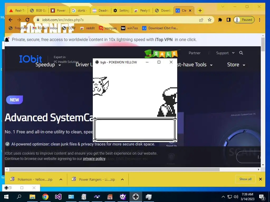Open the Gmail - Inbox bookmark

pos(45,28)
